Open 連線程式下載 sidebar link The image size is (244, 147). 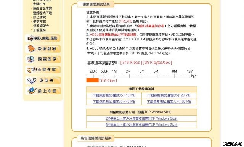click(42, 13)
